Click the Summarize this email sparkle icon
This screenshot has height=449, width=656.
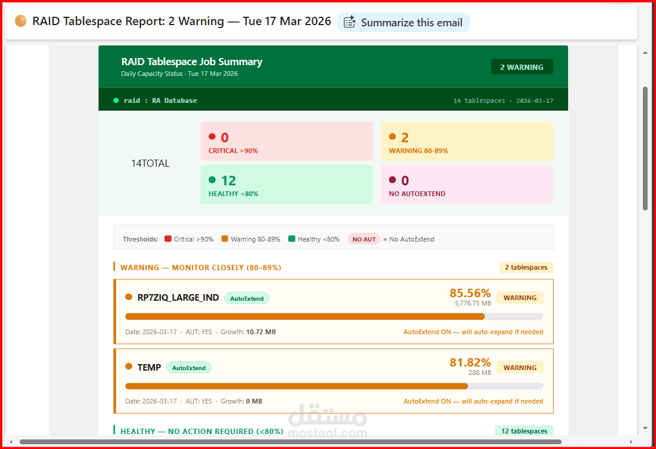(351, 22)
